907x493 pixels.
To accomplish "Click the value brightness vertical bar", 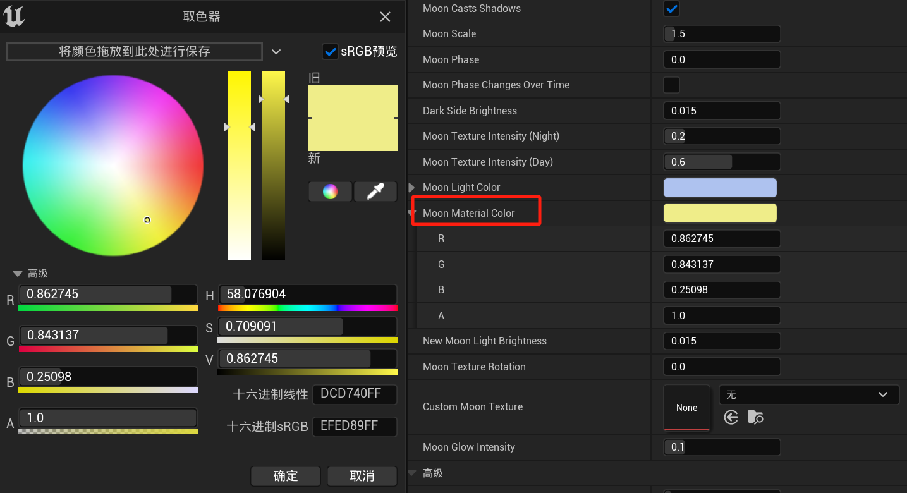I will 274,166.
